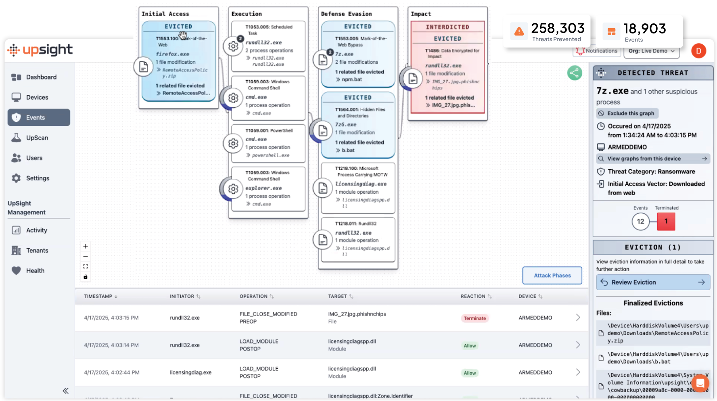Zoom out of the graph with minus

click(x=86, y=256)
